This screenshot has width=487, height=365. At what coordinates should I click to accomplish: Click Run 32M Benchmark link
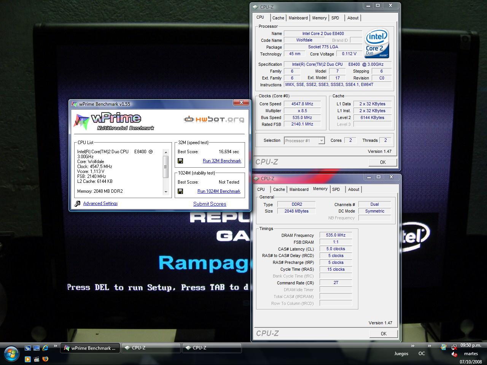click(222, 161)
